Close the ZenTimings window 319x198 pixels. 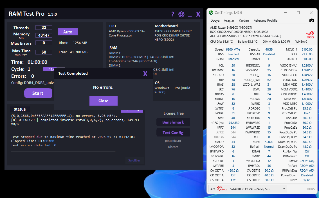pos(311,13)
